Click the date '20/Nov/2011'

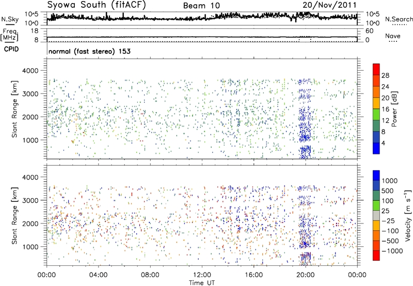coord(329,5)
